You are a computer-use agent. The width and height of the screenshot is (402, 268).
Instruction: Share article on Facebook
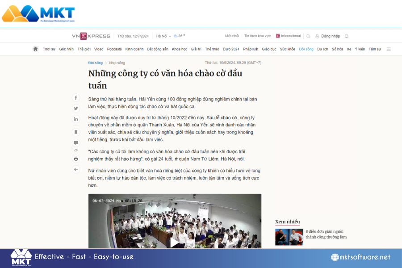coord(76,98)
